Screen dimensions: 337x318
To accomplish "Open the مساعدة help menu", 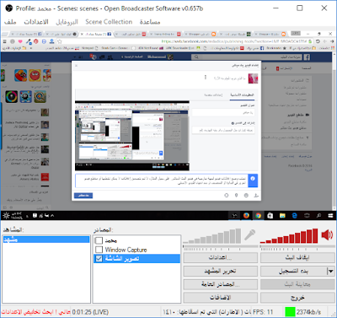I will coord(150,22).
